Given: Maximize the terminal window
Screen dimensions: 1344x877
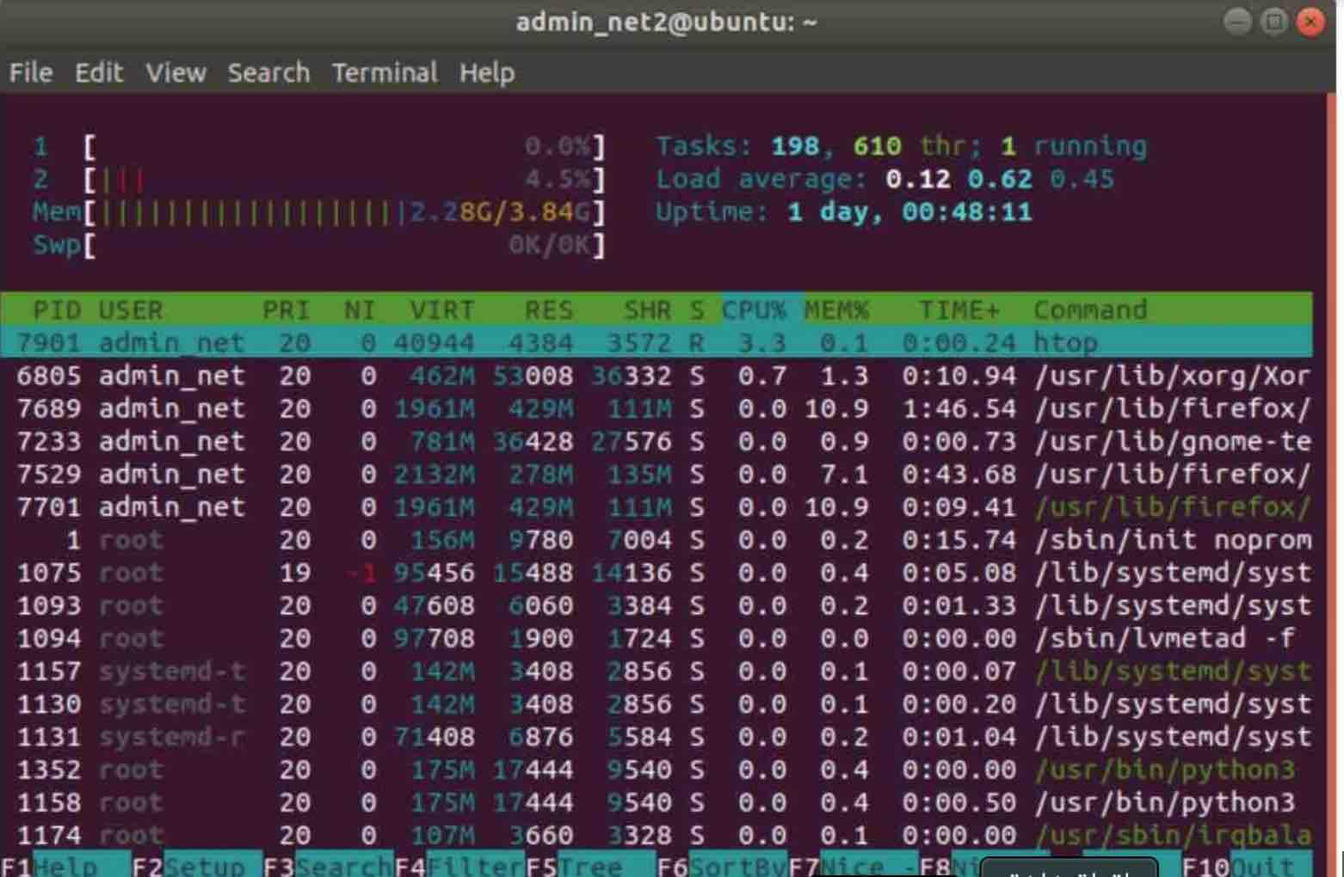Looking at the screenshot, I should (x=1274, y=21).
